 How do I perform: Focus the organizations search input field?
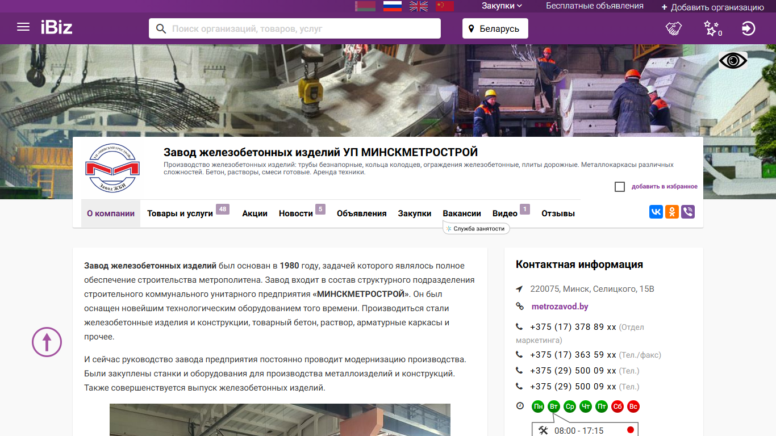pos(304,28)
